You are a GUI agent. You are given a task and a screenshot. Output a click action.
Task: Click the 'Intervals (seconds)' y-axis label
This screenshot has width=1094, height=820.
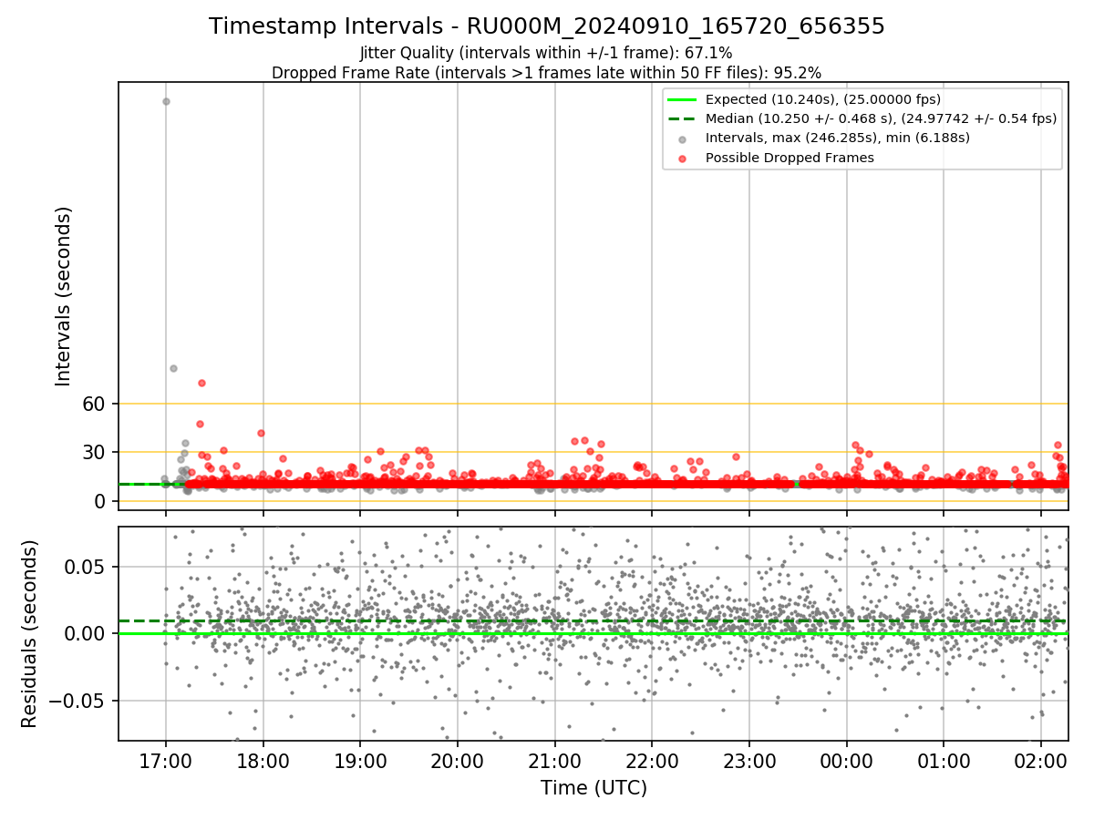click(64, 296)
